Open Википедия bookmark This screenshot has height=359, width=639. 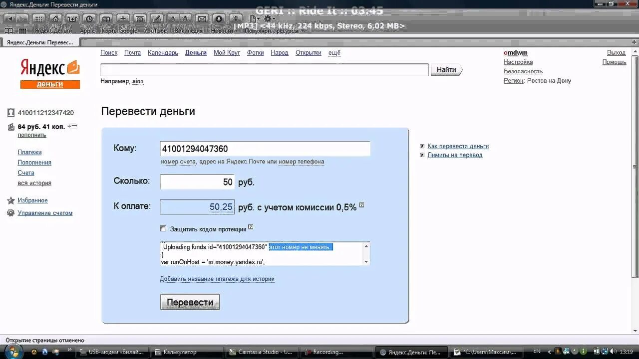click(x=189, y=31)
